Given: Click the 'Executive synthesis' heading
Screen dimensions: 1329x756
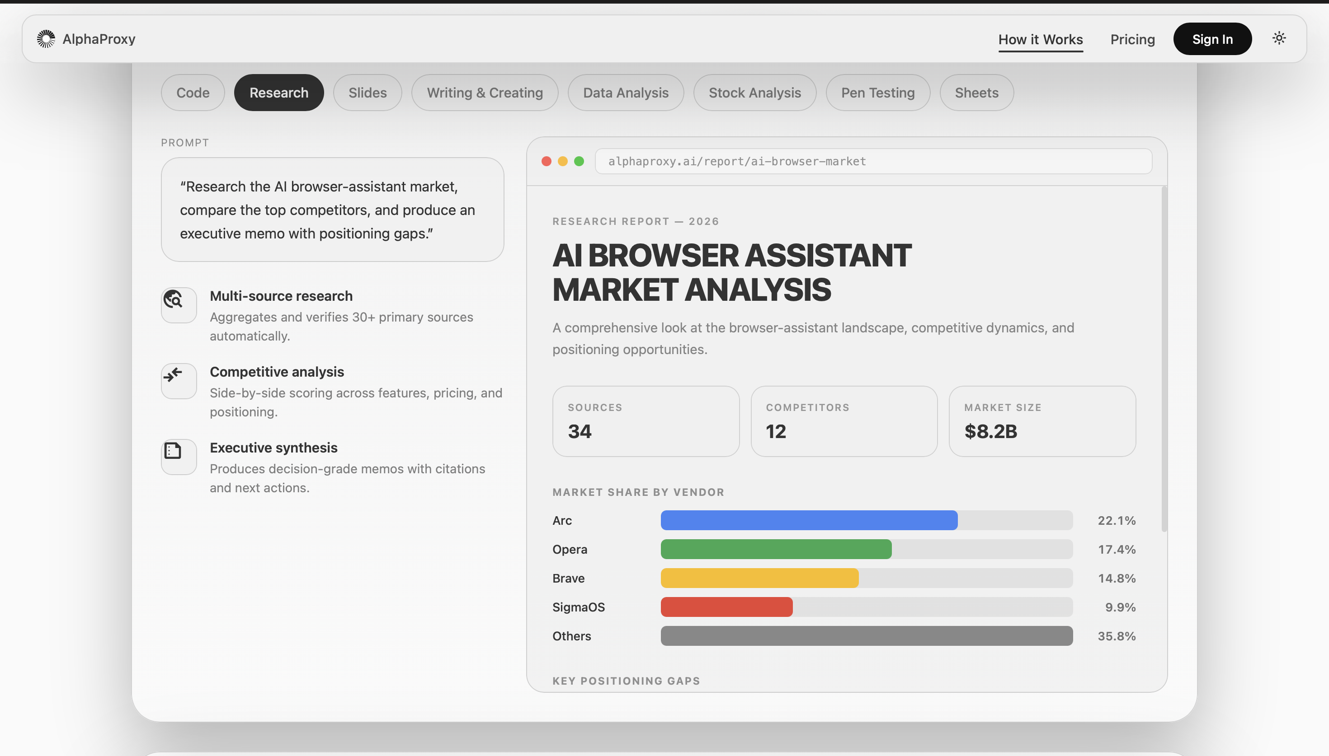Looking at the screenshot, I should pos(274,448).
